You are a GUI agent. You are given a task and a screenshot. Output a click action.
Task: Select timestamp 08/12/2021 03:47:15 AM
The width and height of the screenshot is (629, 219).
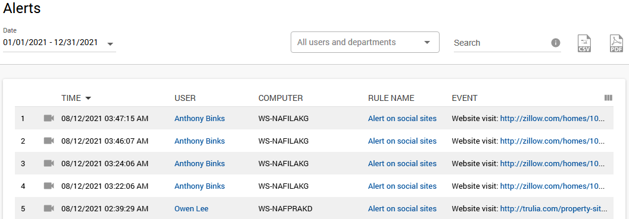pyautogui.click(x=105, y=118)
